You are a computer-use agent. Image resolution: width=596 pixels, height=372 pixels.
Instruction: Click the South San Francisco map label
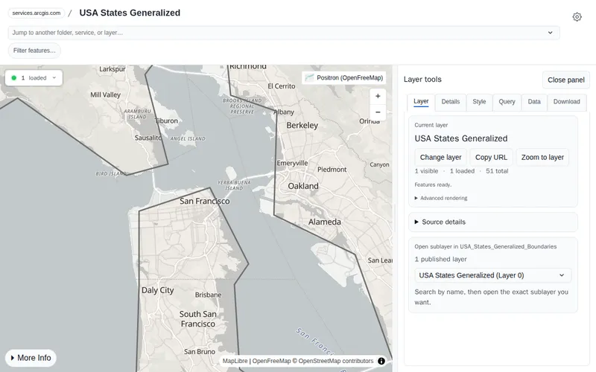click(x=197, y=319)
